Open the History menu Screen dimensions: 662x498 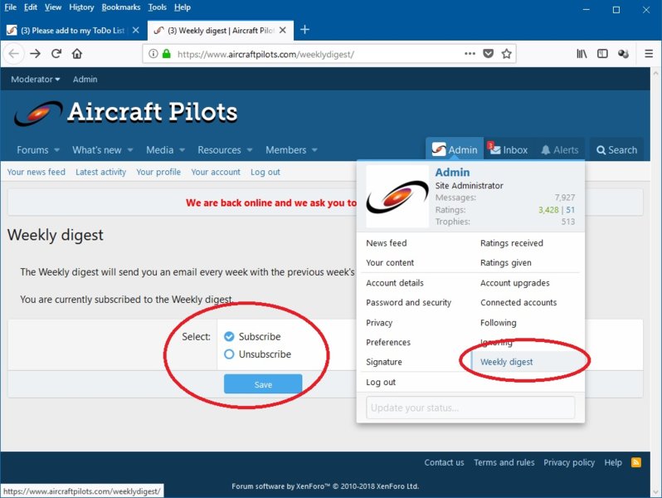(x=81, y=7)
